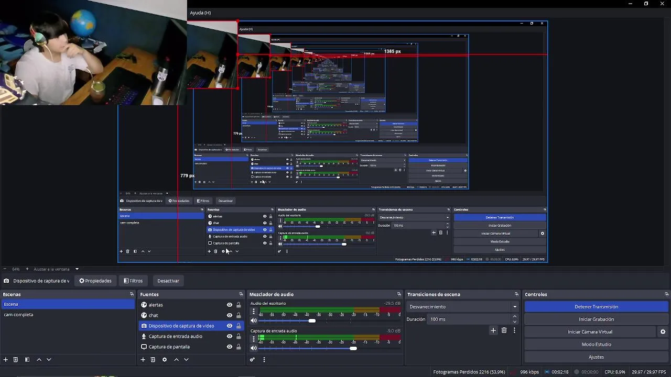671x377 pixels.
Task: Open audio mixer menu dots at panel bottom
Action: 264,360
